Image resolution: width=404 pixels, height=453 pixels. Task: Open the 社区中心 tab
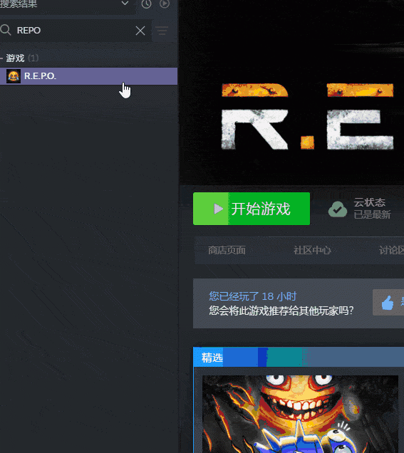point(312,250)
